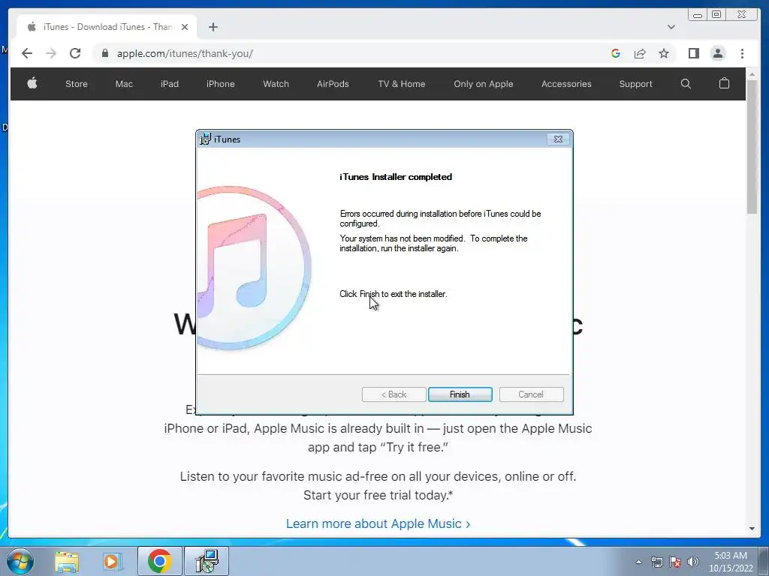Open the Windows Start menu
The image size is (769, 576).
click(x=20, y=561)
